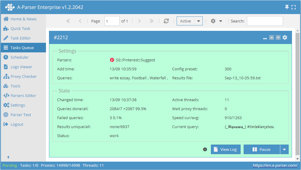
Task: Click the refresh tasks icon
Action: coord(166,21)
